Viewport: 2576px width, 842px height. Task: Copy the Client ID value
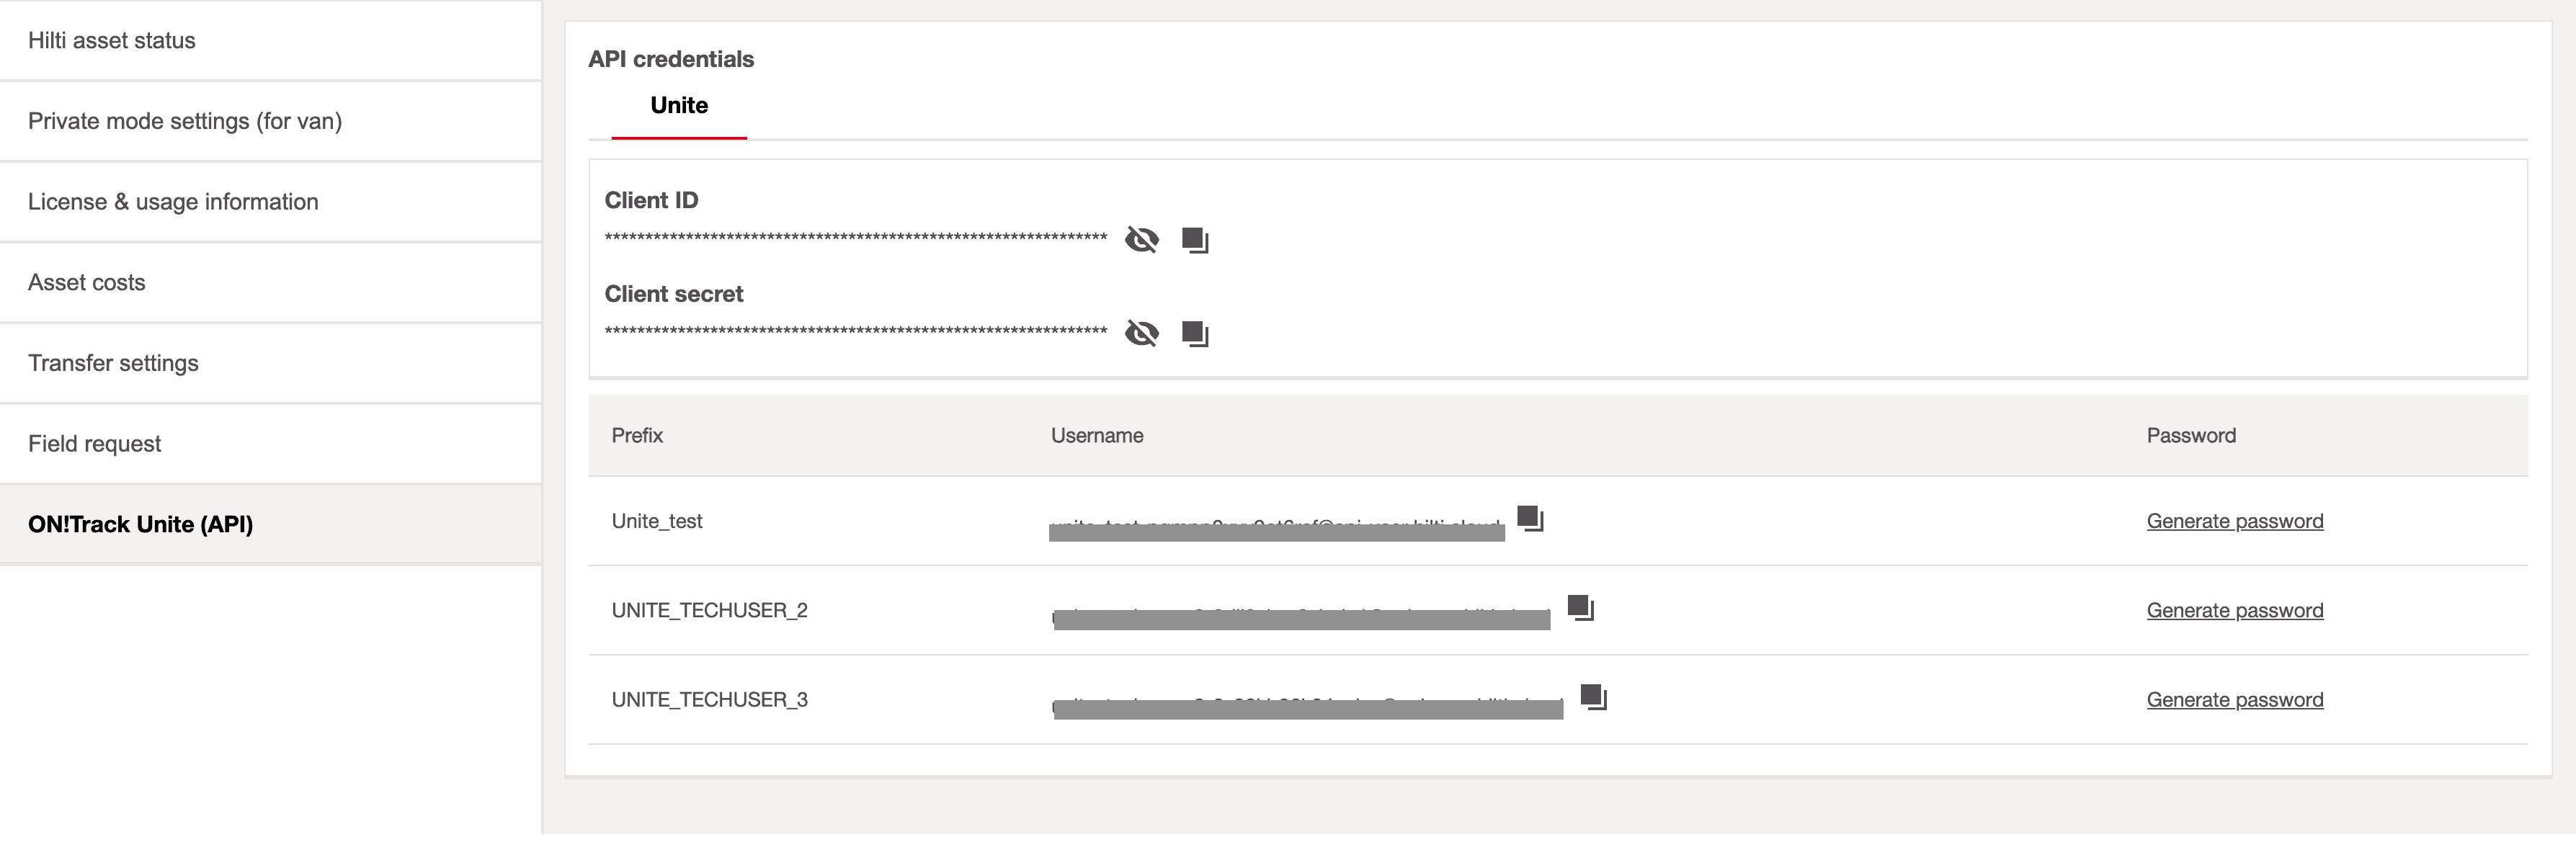1194,240
